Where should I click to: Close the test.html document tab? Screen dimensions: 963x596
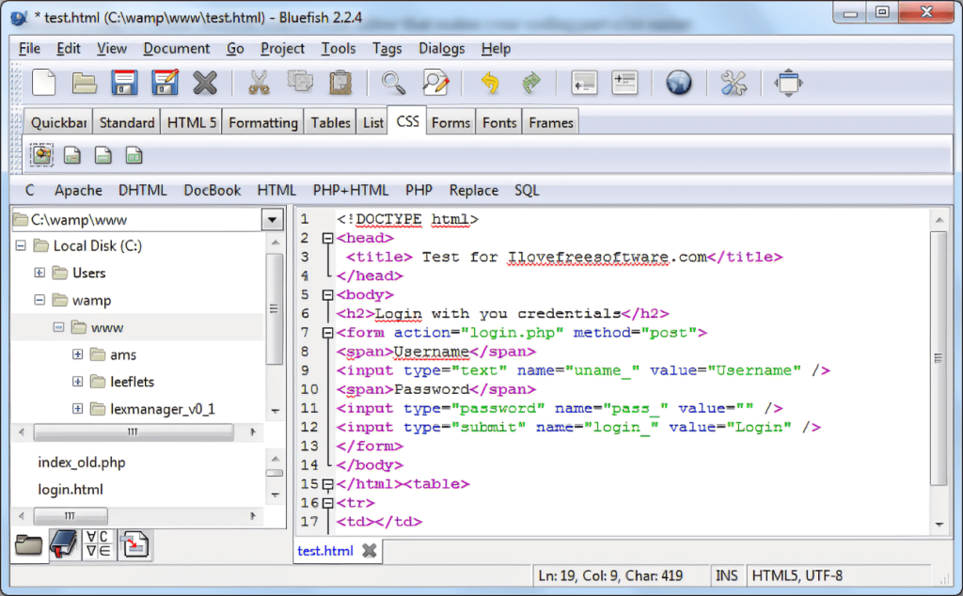pos(369,551)
